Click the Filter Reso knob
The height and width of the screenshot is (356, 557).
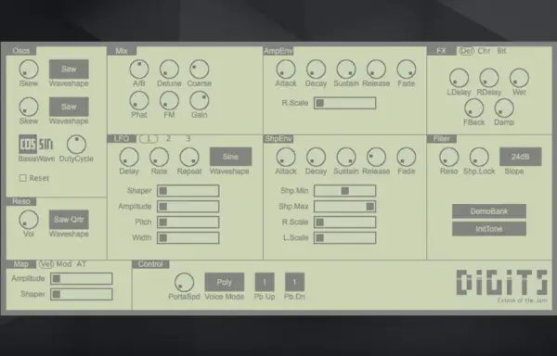pyautogui.click(x=448, y=157)
